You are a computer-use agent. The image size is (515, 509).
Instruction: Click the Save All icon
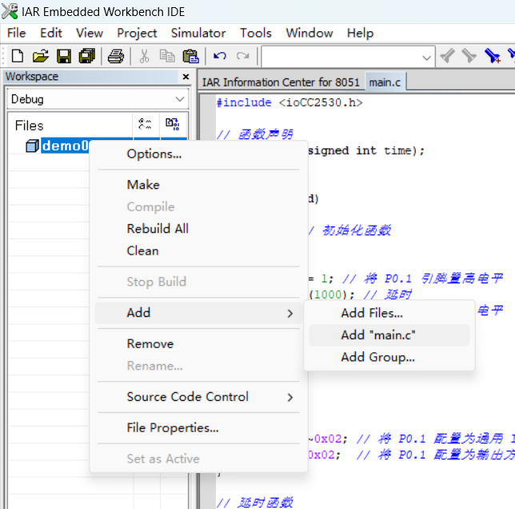click(87, 56)
